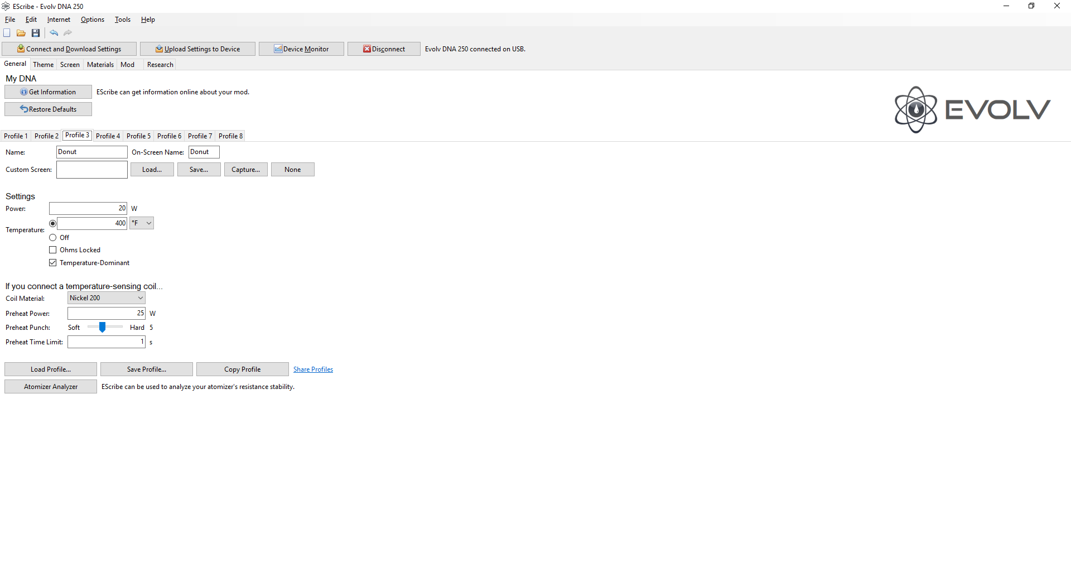Click the New file icon in toolbar

coord(7,33)
